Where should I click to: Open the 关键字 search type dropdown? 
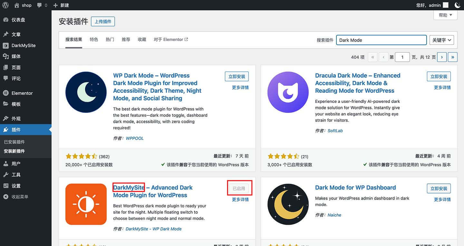442,40
